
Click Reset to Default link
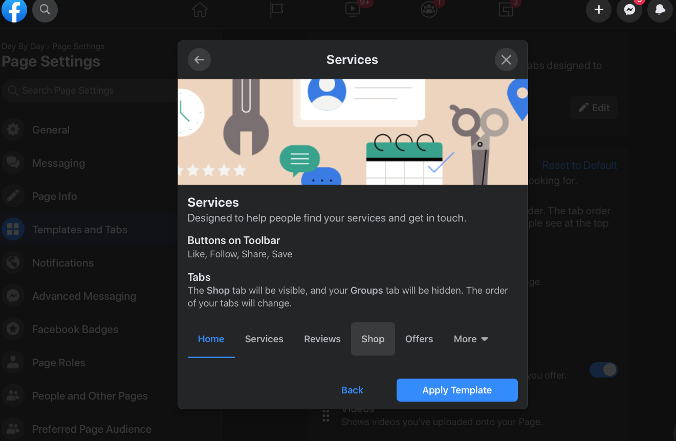[x=579, y=165]
